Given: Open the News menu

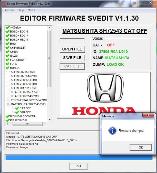Looking at the screenshot, I should coord(31,10).
